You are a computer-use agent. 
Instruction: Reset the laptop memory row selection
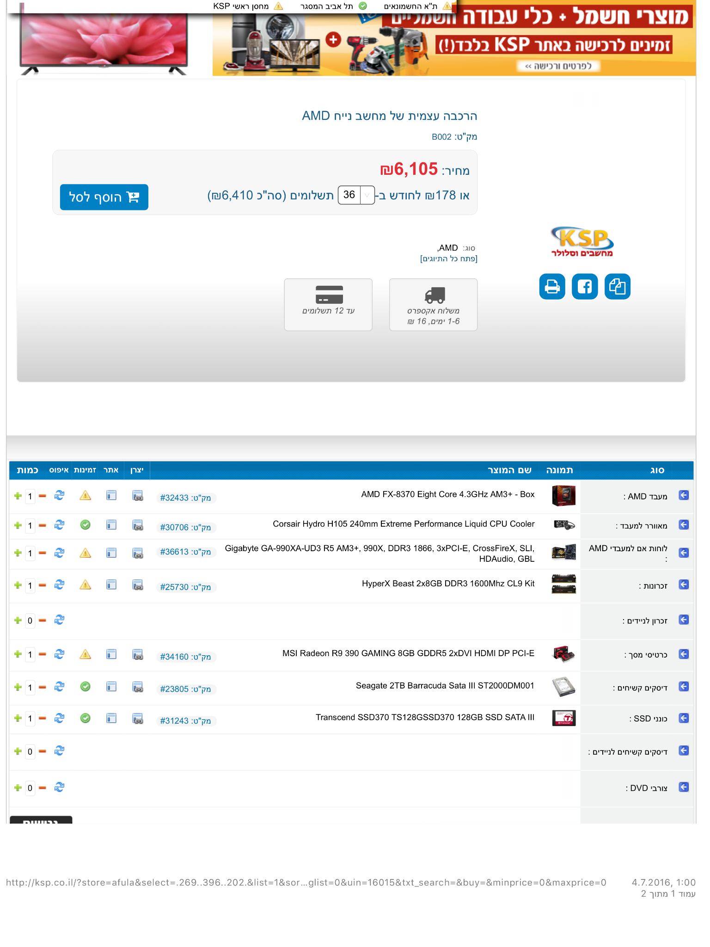click(x=59, y=620)
